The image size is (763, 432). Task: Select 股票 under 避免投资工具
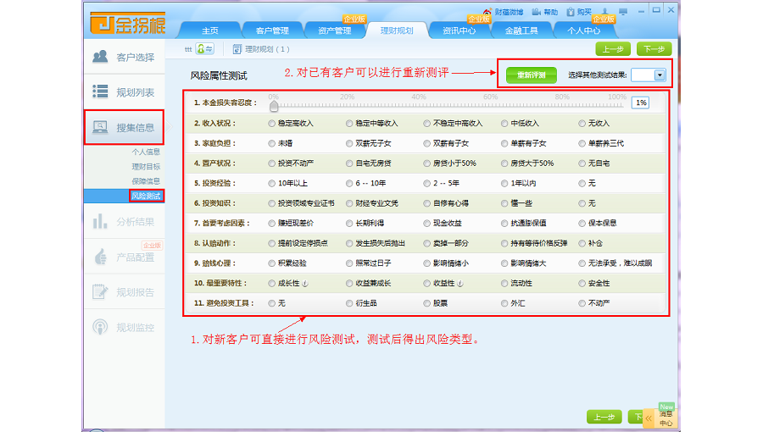point(427,302)
